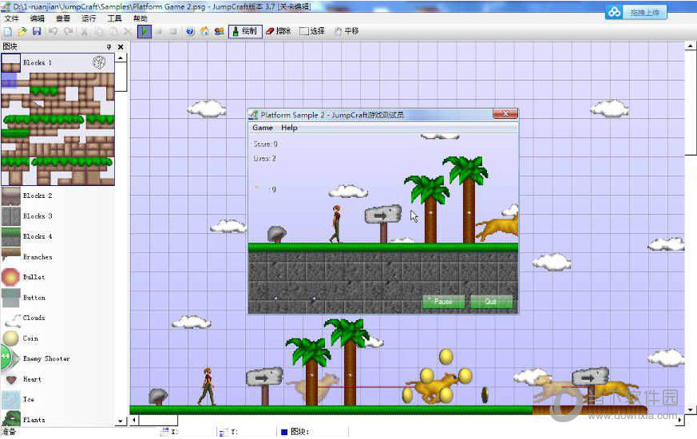Image resolution: width=697 pixels, height=439 pixels.
Task: Click the users icon in the toolbar
Action: coord(219,32)
